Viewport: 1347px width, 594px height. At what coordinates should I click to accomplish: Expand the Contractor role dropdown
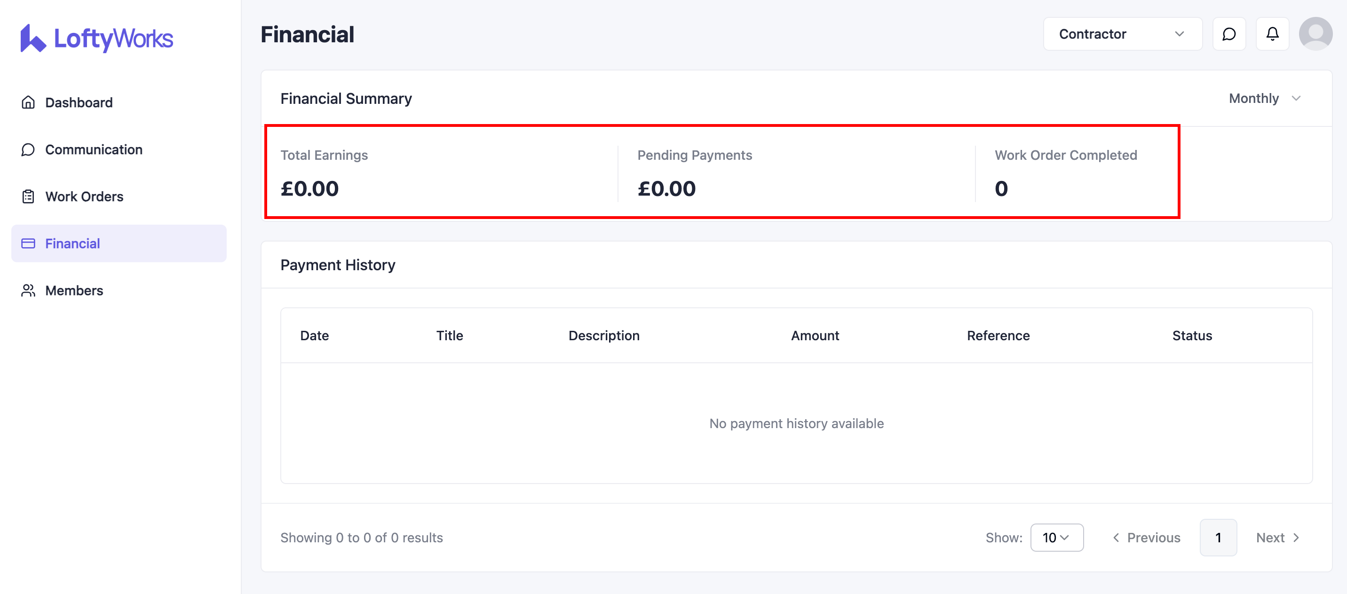pos(1122,34)
